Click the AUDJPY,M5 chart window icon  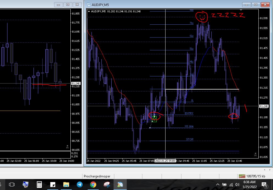coord(89,5)
